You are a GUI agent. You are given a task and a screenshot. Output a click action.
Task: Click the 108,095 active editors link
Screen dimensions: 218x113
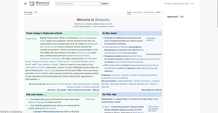click(x=76, y=26)
